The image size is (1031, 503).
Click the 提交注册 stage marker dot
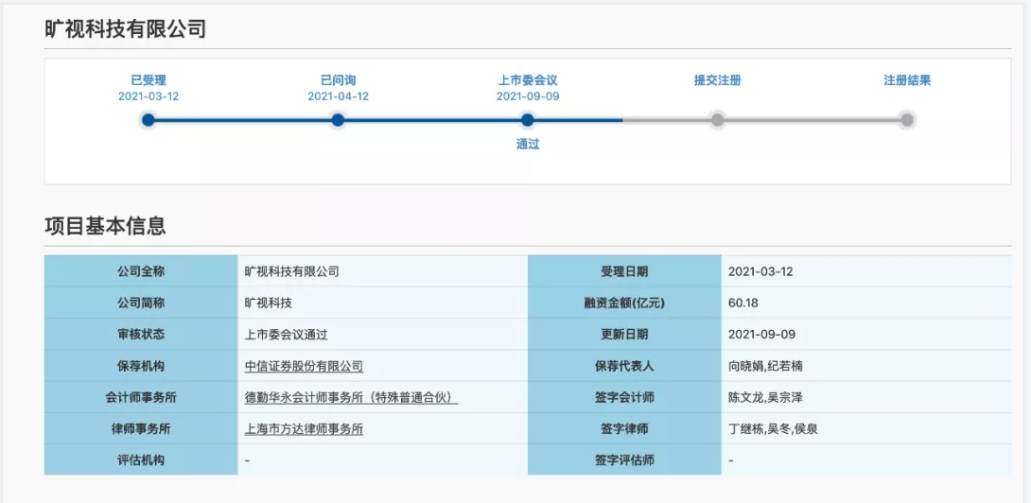click(717, 120)
